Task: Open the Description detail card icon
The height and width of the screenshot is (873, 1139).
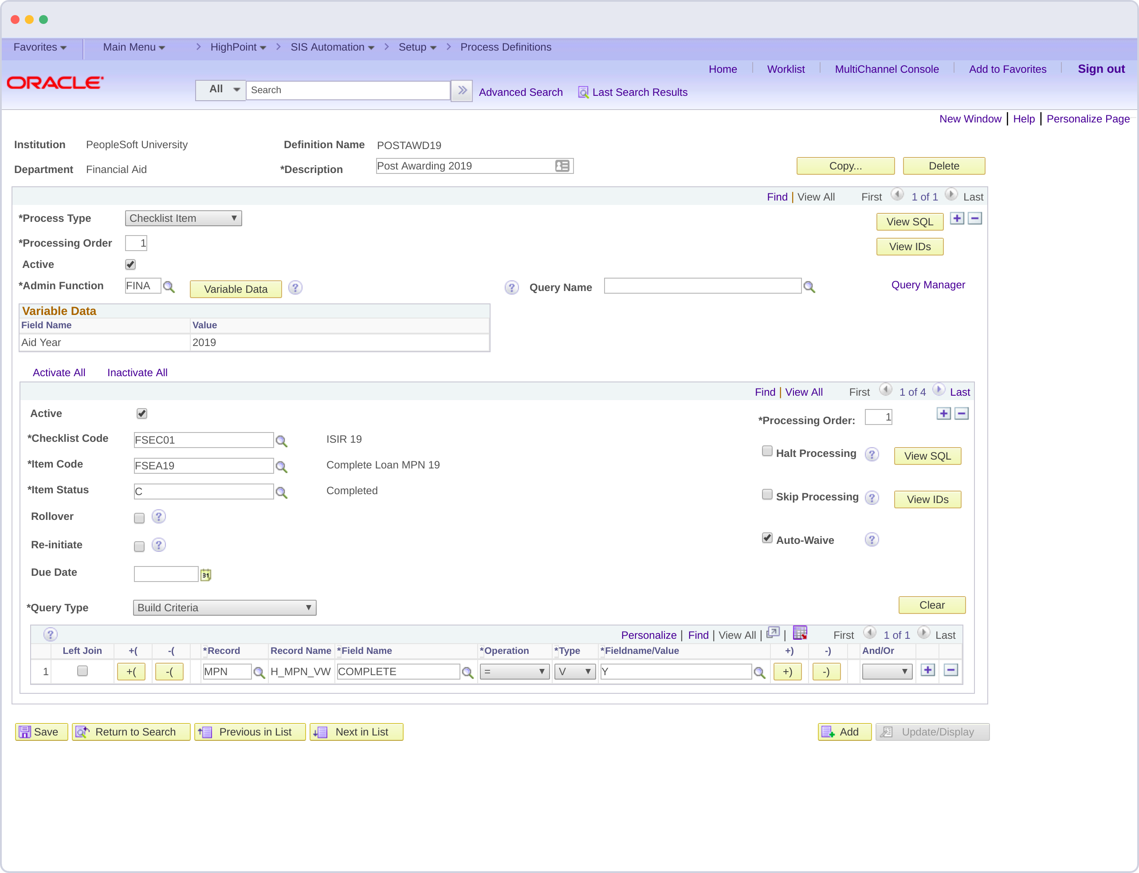Action: point(562,166)
